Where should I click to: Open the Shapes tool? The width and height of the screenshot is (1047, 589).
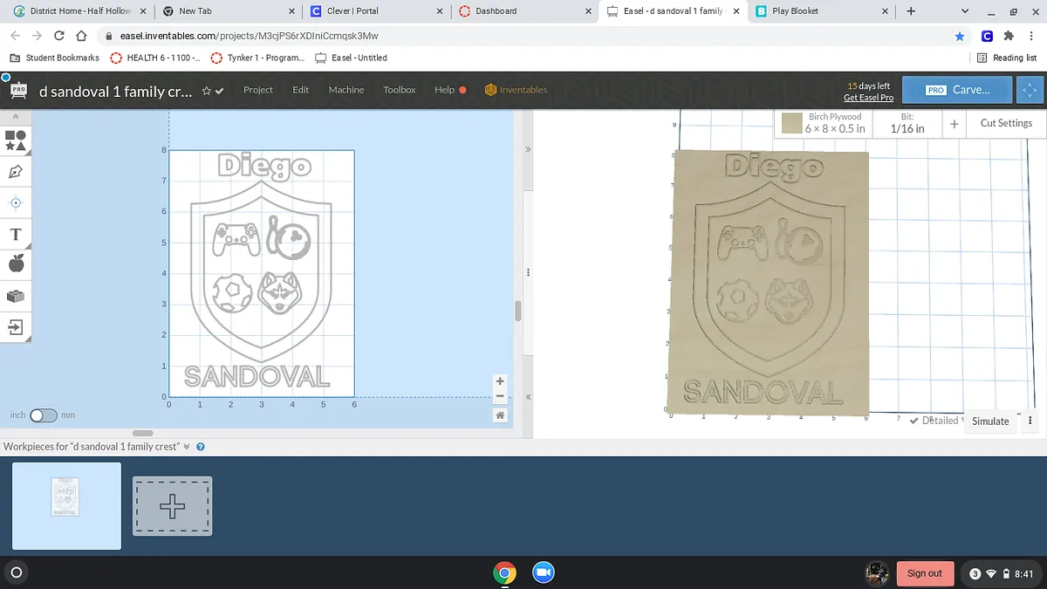[15, 140]
